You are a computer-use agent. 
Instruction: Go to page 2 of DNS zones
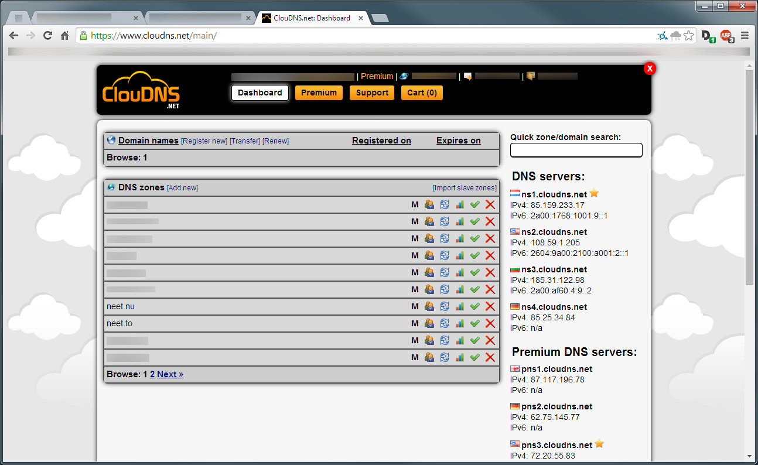pyautogui.click(x=152, y=374)
